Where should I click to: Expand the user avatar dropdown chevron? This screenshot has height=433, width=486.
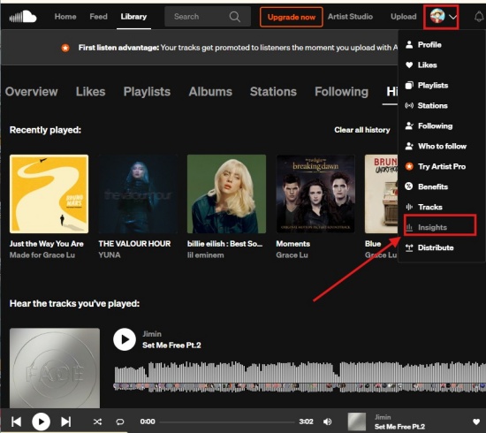452,17
